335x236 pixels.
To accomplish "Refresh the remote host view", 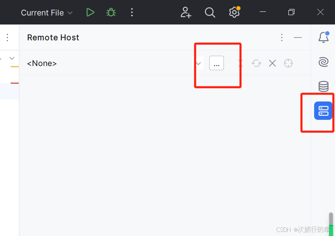I will pyautogui.click(x=256, y=63).
